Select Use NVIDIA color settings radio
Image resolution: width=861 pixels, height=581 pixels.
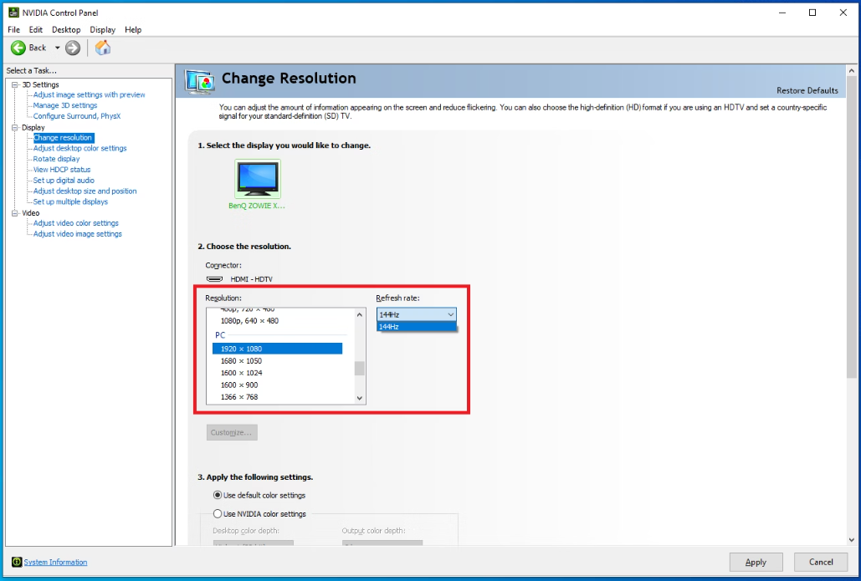coord(218,513)
